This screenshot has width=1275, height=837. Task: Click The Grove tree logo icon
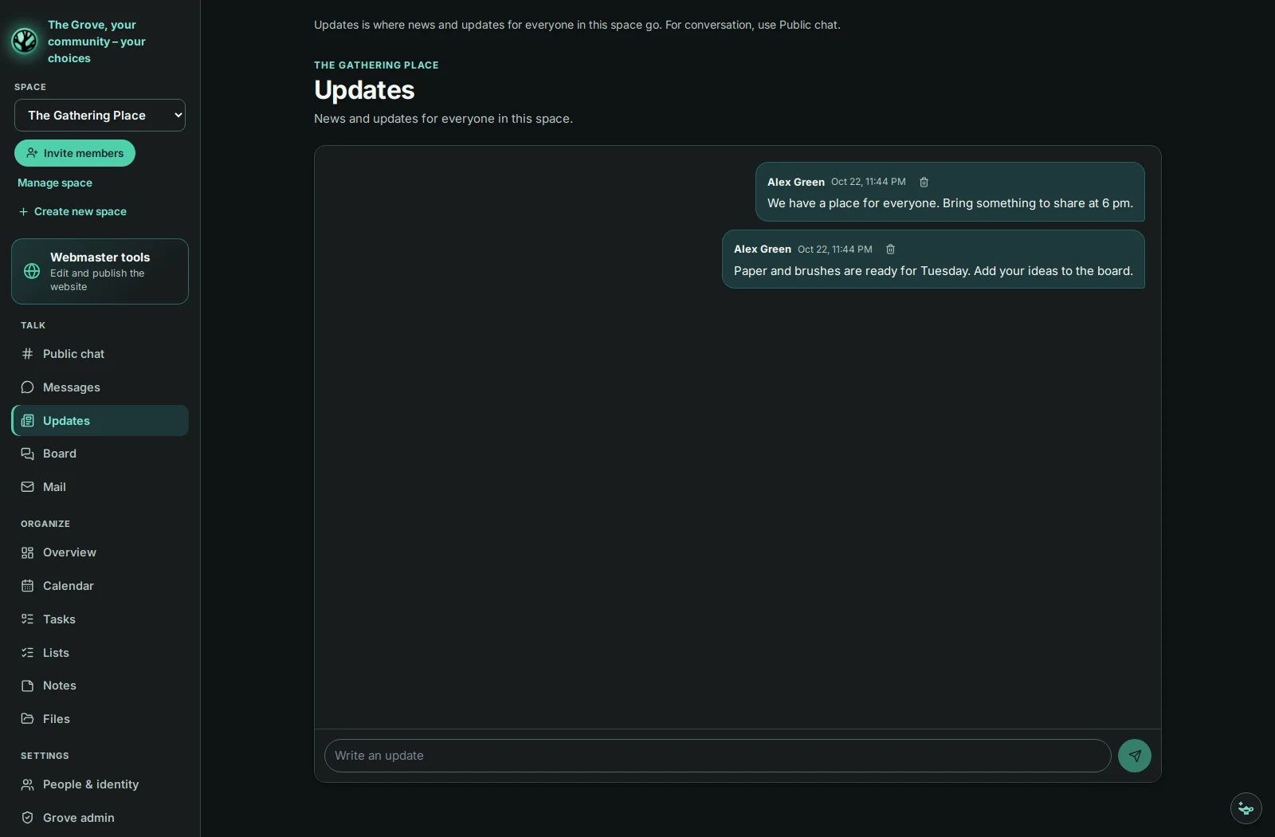coord(25,41)
